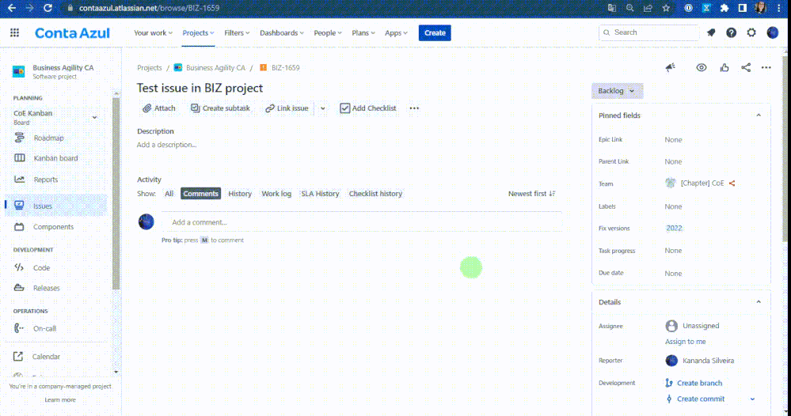791x416 pixels.
Task: Click the share issue icon
Action: 746,67
